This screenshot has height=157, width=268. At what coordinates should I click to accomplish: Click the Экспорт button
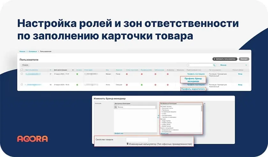coord(244,59)
